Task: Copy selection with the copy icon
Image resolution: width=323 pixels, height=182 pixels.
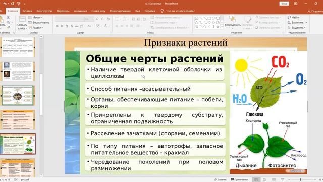Action: click(8, 22)
